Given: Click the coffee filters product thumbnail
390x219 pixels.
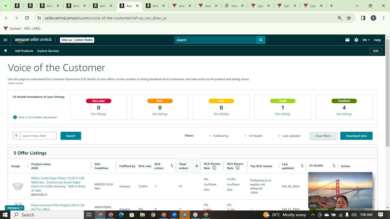Looking at the screenshot, I should coord(18,186).
